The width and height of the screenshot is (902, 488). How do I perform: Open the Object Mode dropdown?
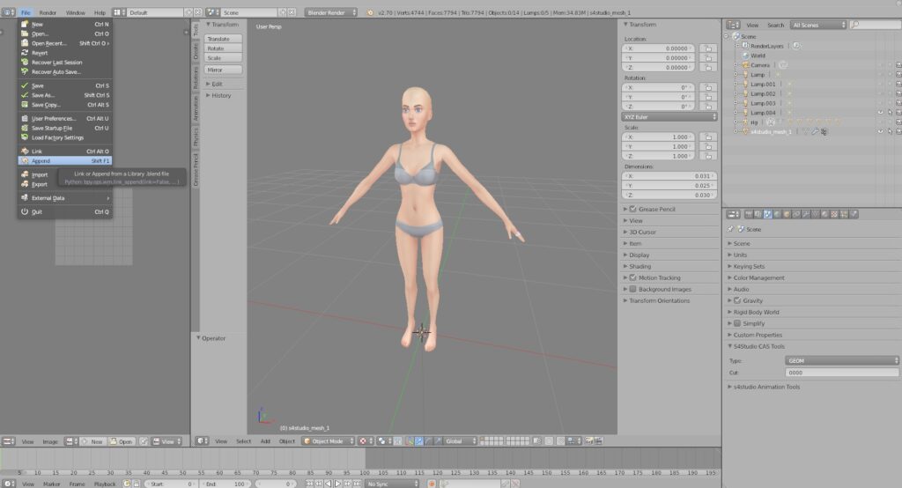[328, 440]
